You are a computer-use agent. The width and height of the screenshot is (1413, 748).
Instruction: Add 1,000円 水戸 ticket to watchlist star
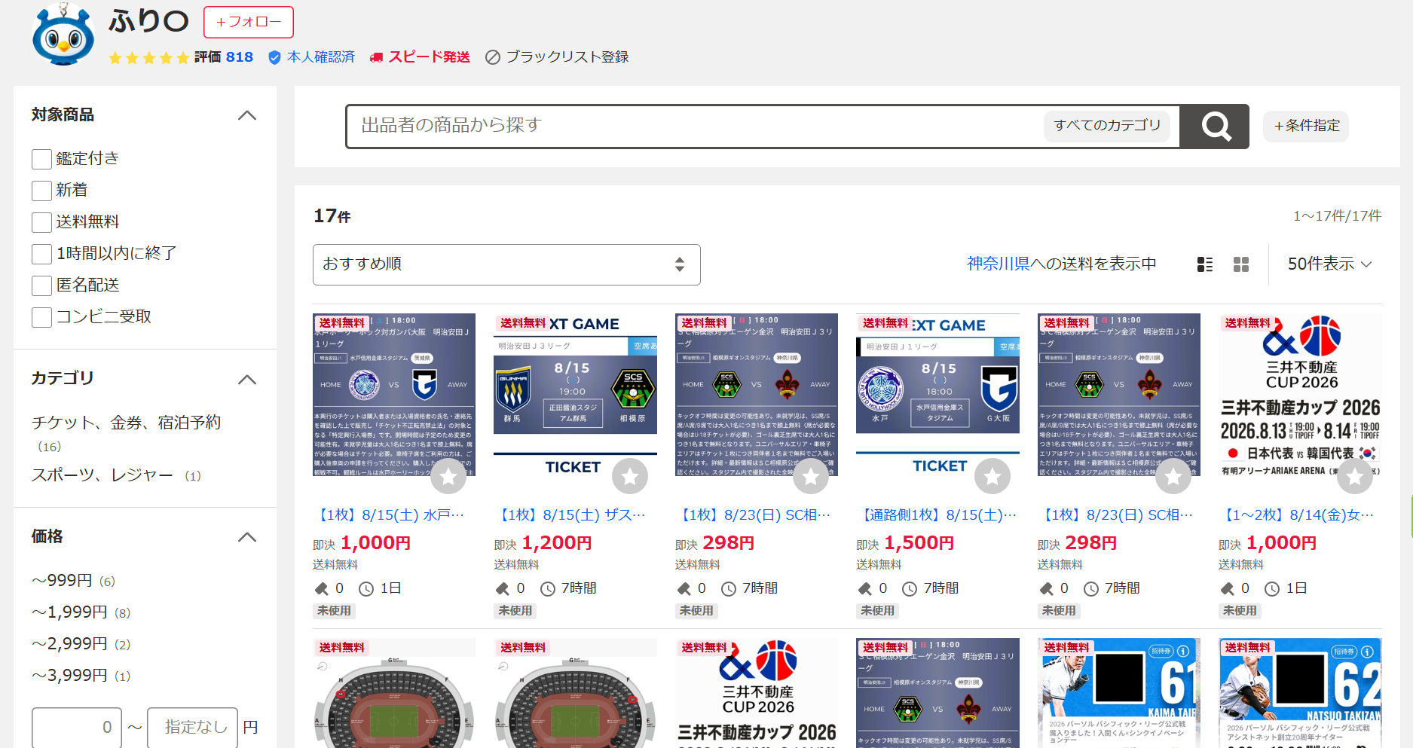pos(448,476)
